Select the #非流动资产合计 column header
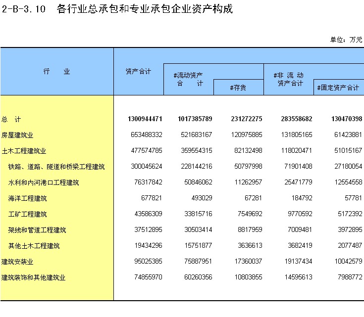 point(289,79)
